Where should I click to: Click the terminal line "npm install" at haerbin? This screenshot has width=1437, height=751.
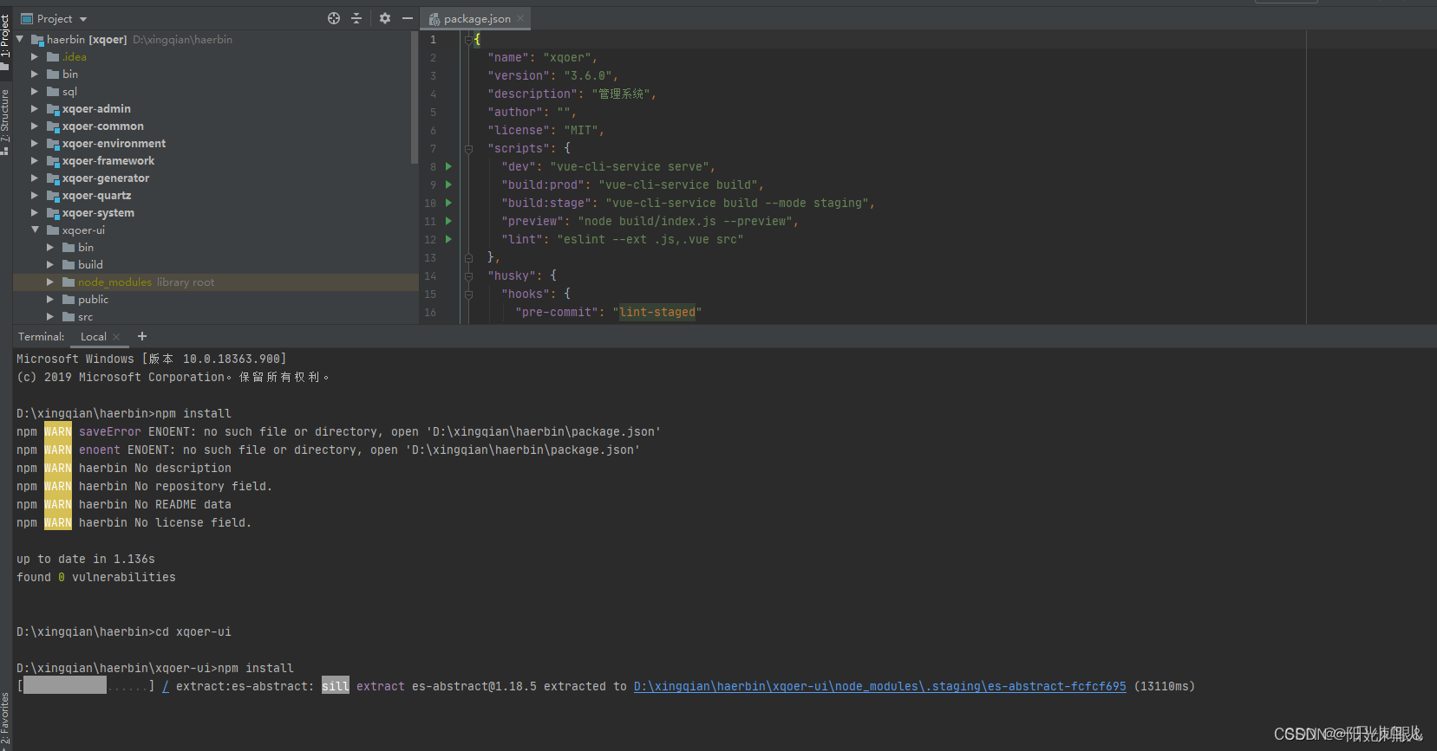click(124, 413)
